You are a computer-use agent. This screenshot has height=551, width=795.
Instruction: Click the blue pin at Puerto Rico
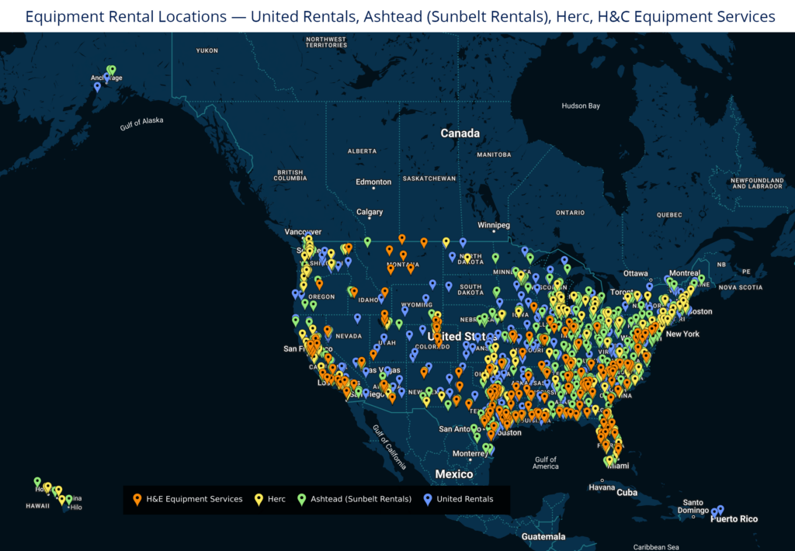[x=720, y=510]
